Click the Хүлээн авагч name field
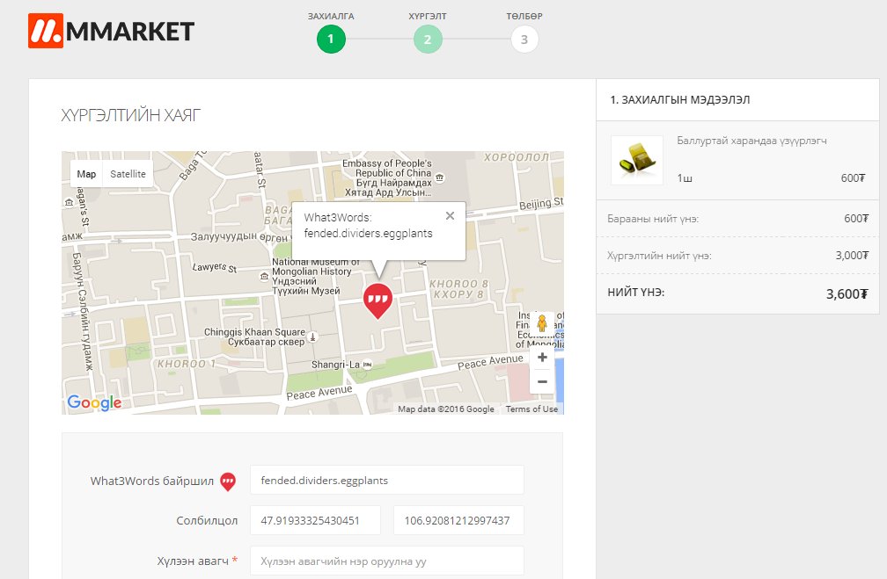This screenshot has height=579, width=887. [387, 561]
